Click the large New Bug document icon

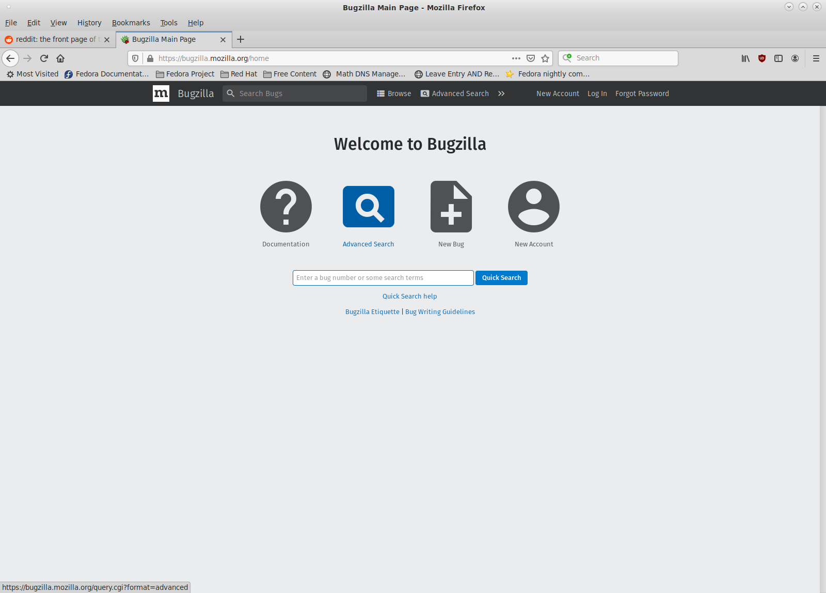(x=451, y=207)
